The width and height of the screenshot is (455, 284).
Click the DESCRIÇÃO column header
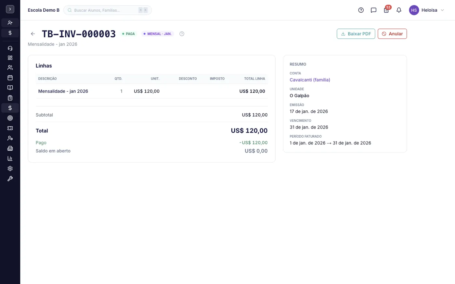47,79
